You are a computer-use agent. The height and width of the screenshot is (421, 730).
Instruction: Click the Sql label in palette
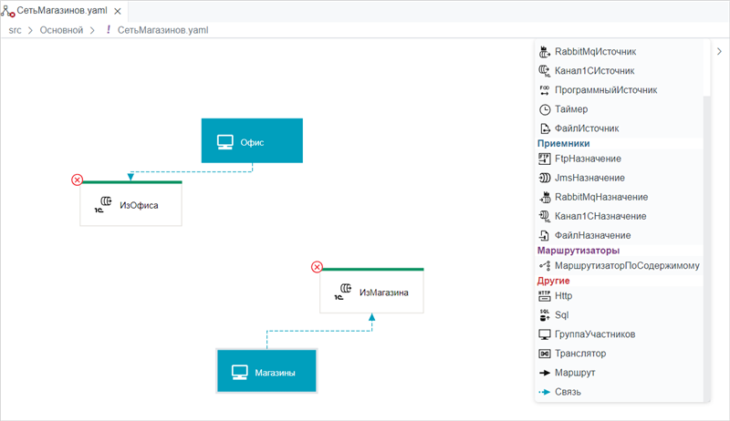click(x=562, y=315)
